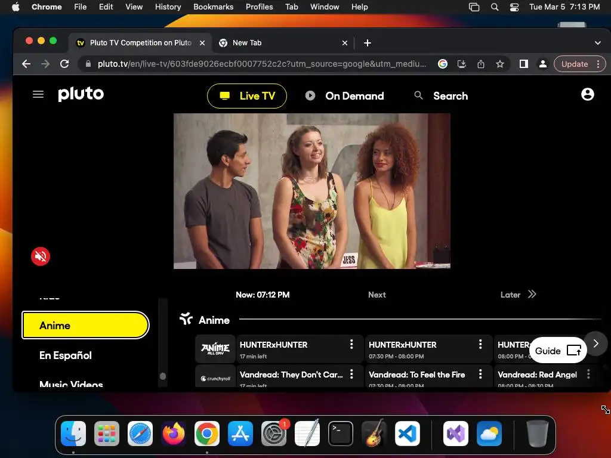Switch to the New Tab tab

tap(283, 43)
